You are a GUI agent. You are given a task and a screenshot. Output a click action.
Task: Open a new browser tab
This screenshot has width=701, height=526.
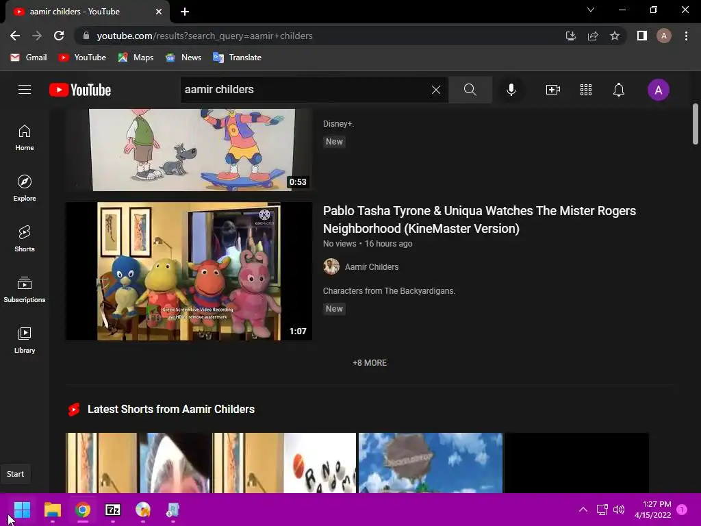pyautogui.click(x=185, y=12)
